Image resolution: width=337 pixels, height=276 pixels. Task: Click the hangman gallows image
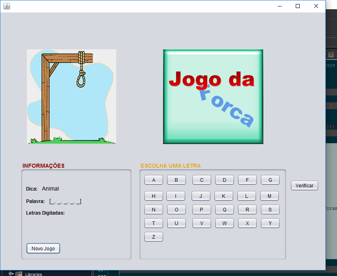coord(71,97)
